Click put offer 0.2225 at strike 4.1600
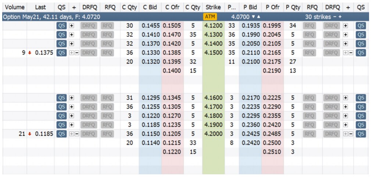This screenshot has width=372, height=178. 272,98
